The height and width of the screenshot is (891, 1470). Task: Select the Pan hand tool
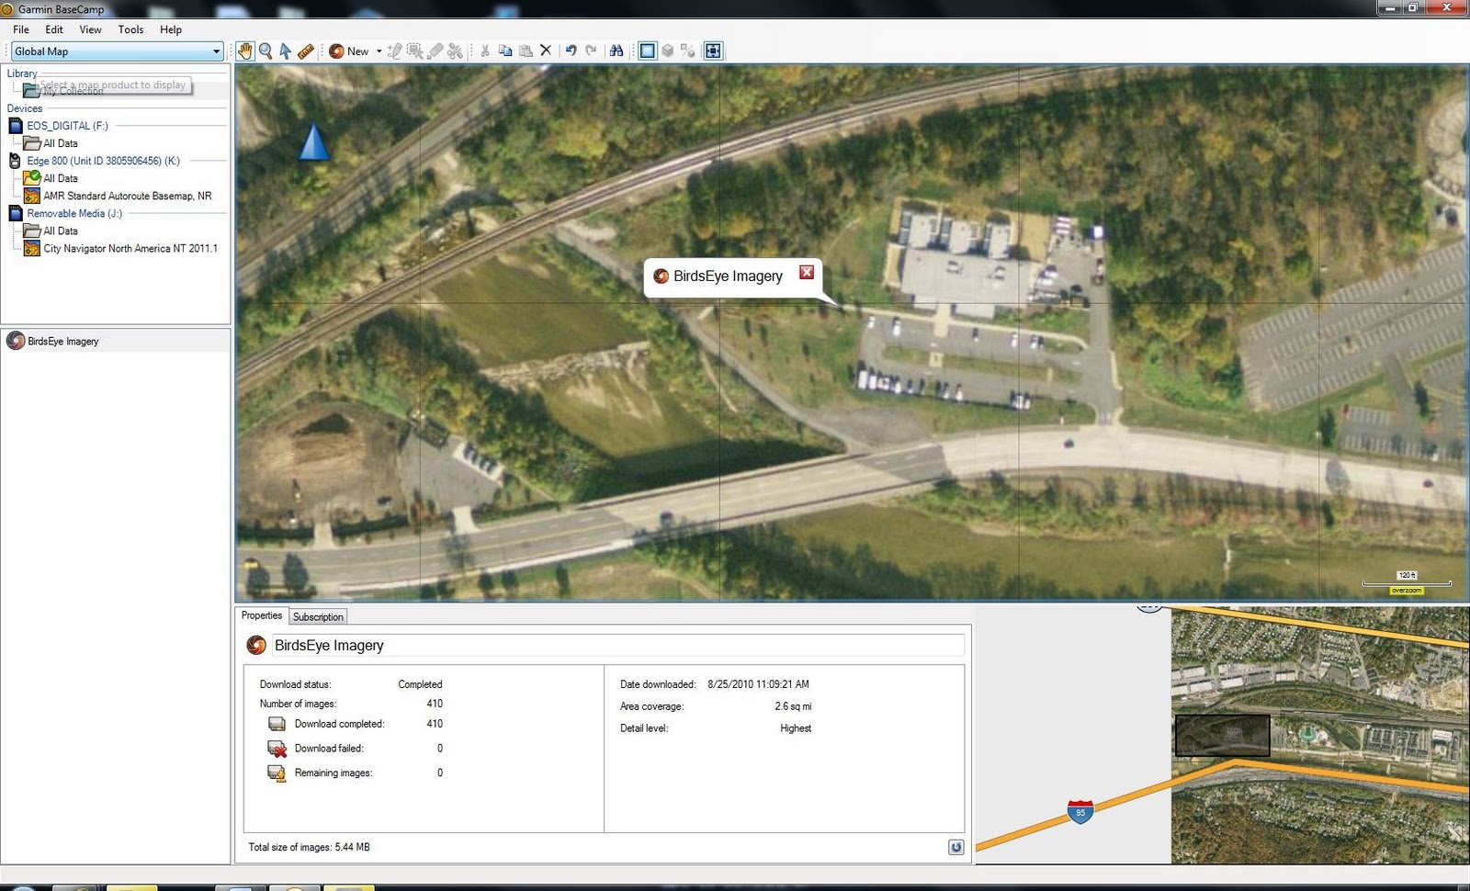point(245,51)
